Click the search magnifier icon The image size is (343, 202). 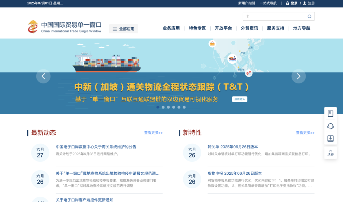[309, 16]
